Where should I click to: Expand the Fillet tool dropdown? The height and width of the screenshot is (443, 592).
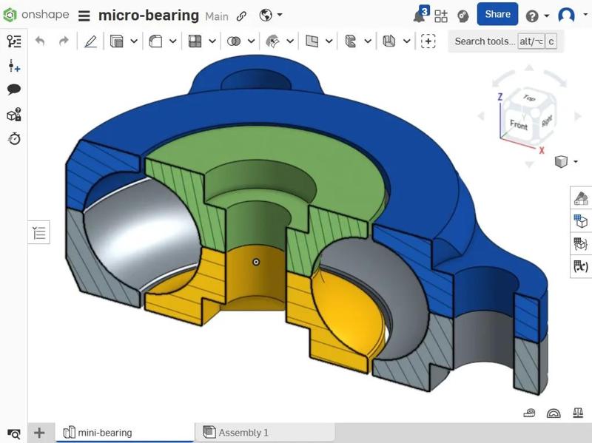(173, 41)
